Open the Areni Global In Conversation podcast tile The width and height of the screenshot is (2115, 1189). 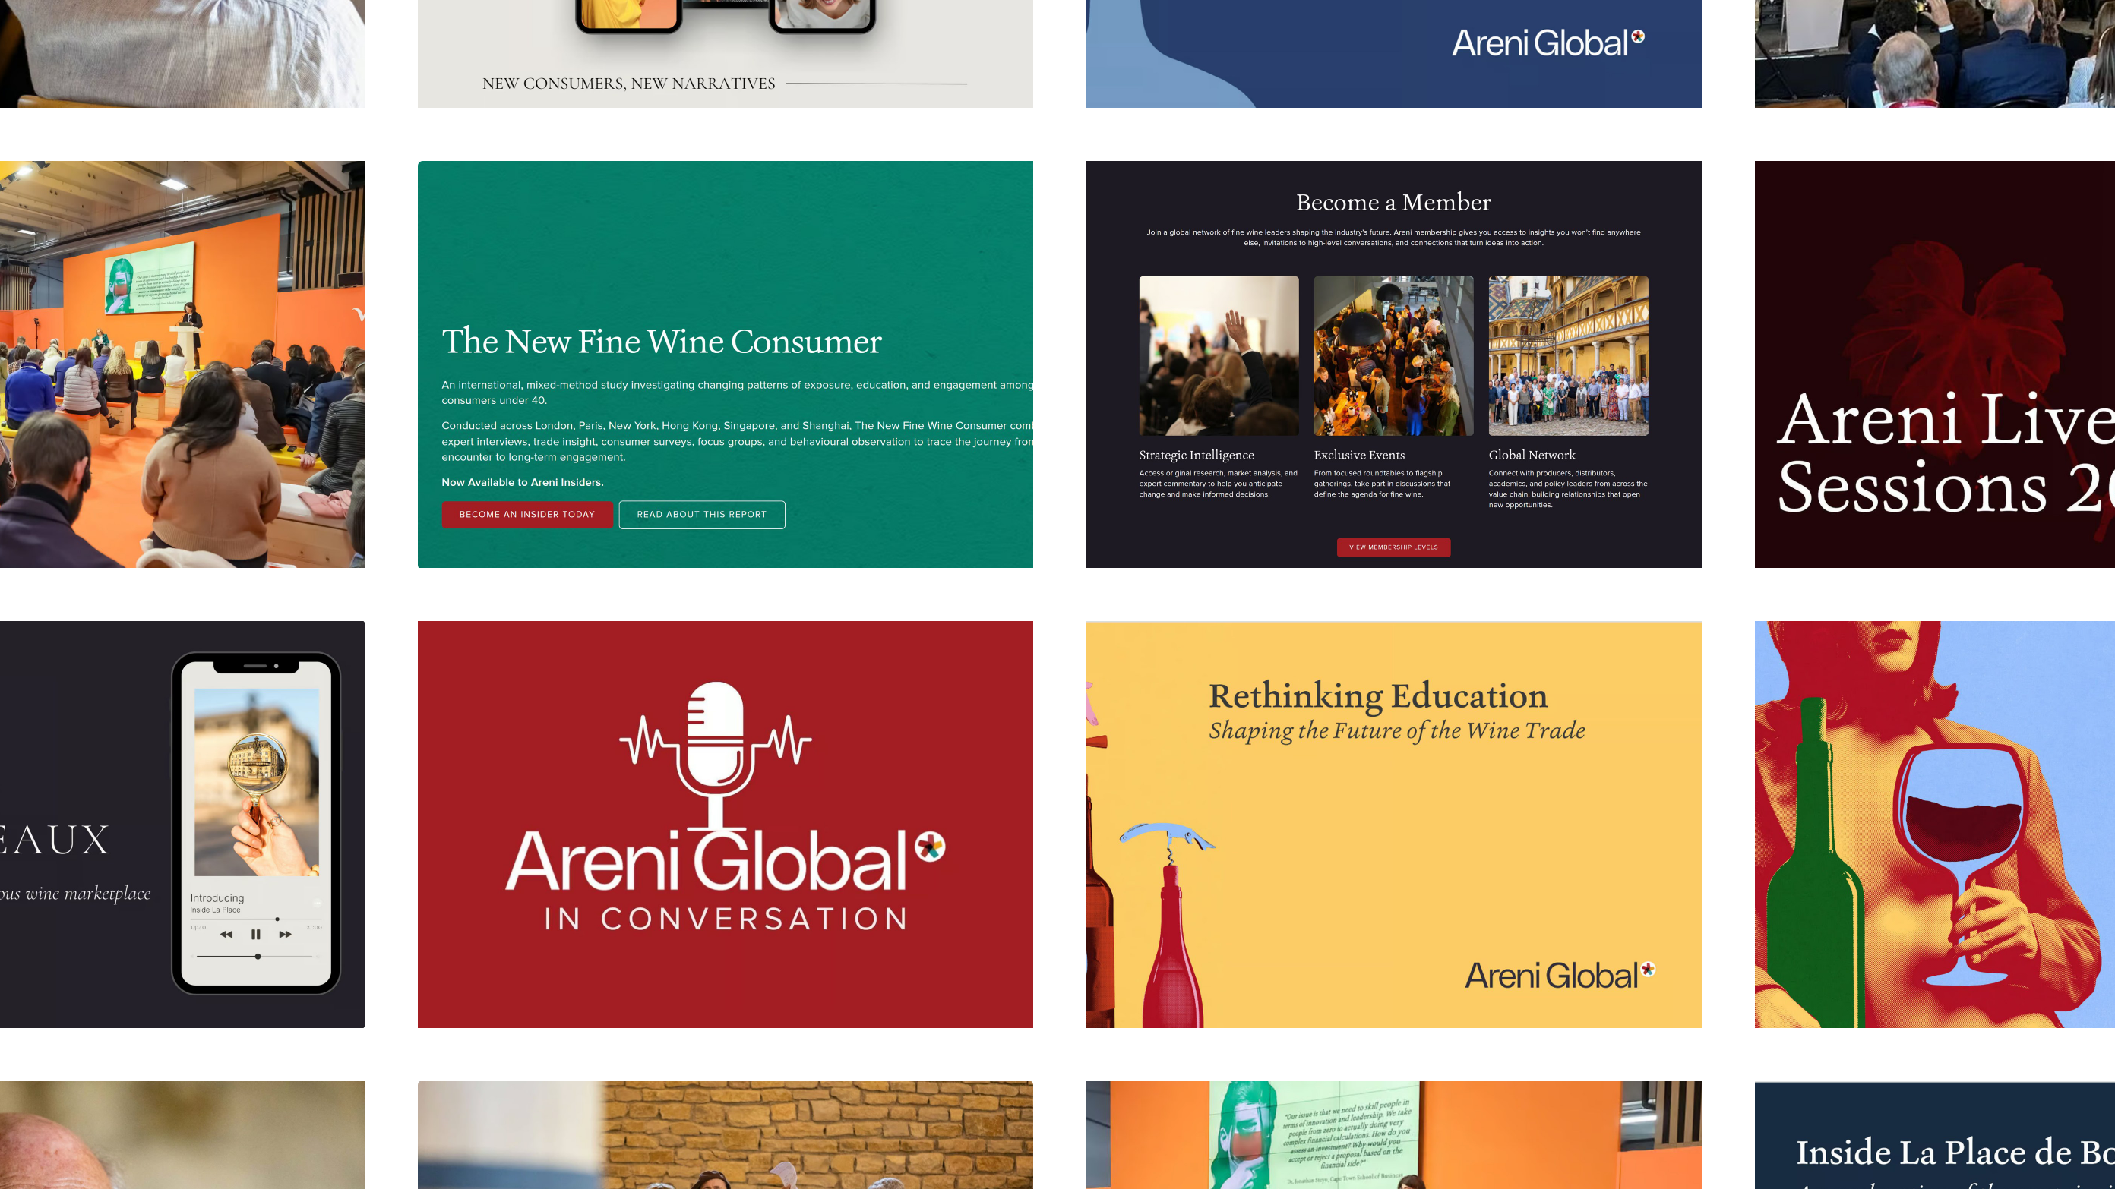[725, 824]
